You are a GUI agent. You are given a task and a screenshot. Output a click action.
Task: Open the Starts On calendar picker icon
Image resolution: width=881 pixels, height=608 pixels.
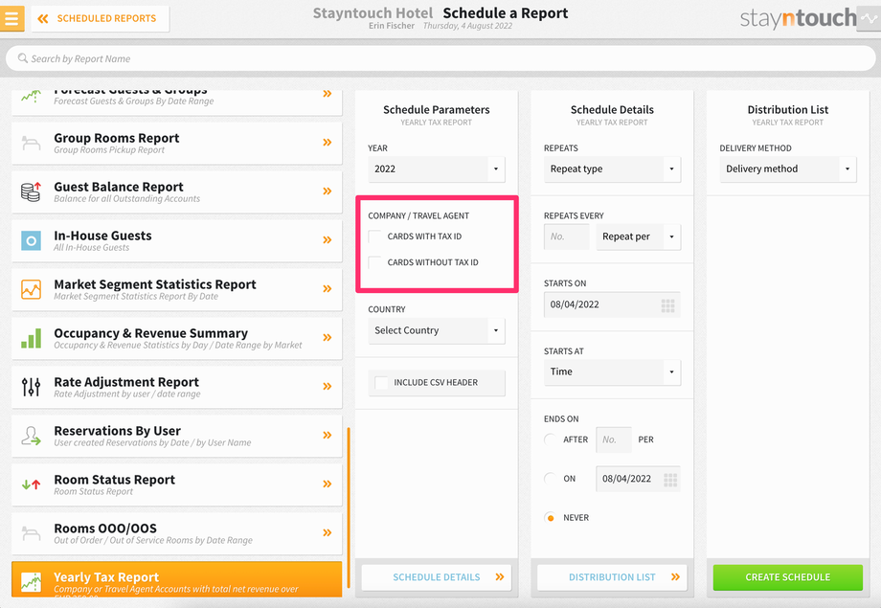click(x=667, y=305)
